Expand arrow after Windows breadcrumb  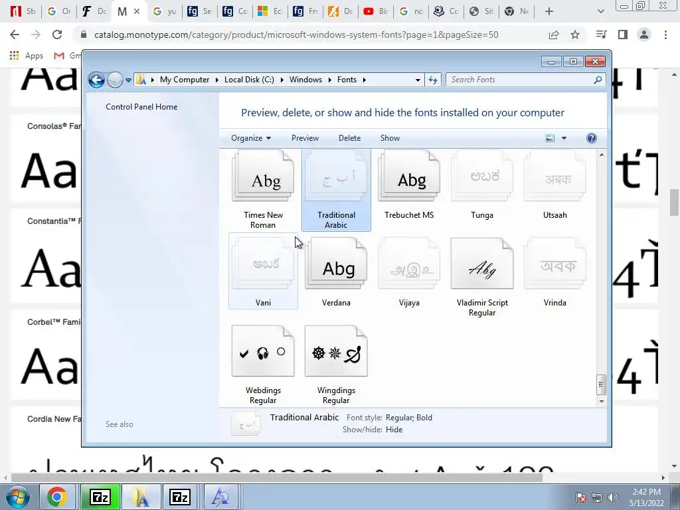[329, 80]
